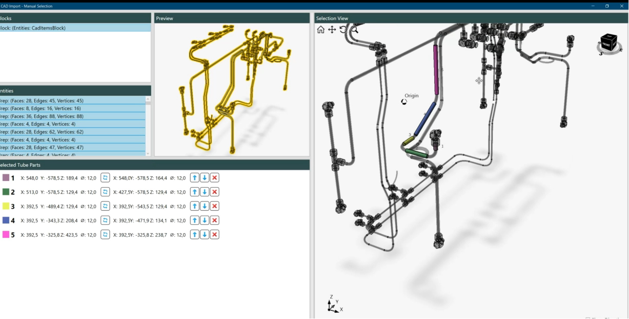Swap endpoints of tube part 1

pyautogui.click(x=105, y=177)
